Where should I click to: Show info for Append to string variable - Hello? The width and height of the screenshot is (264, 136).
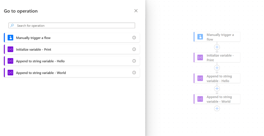pyautogui.click(x=134, y=61)
